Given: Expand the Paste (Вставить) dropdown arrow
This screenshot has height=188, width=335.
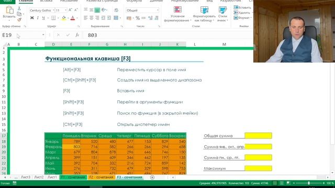Looking at the screenshot, I should [x=9, y=20].
